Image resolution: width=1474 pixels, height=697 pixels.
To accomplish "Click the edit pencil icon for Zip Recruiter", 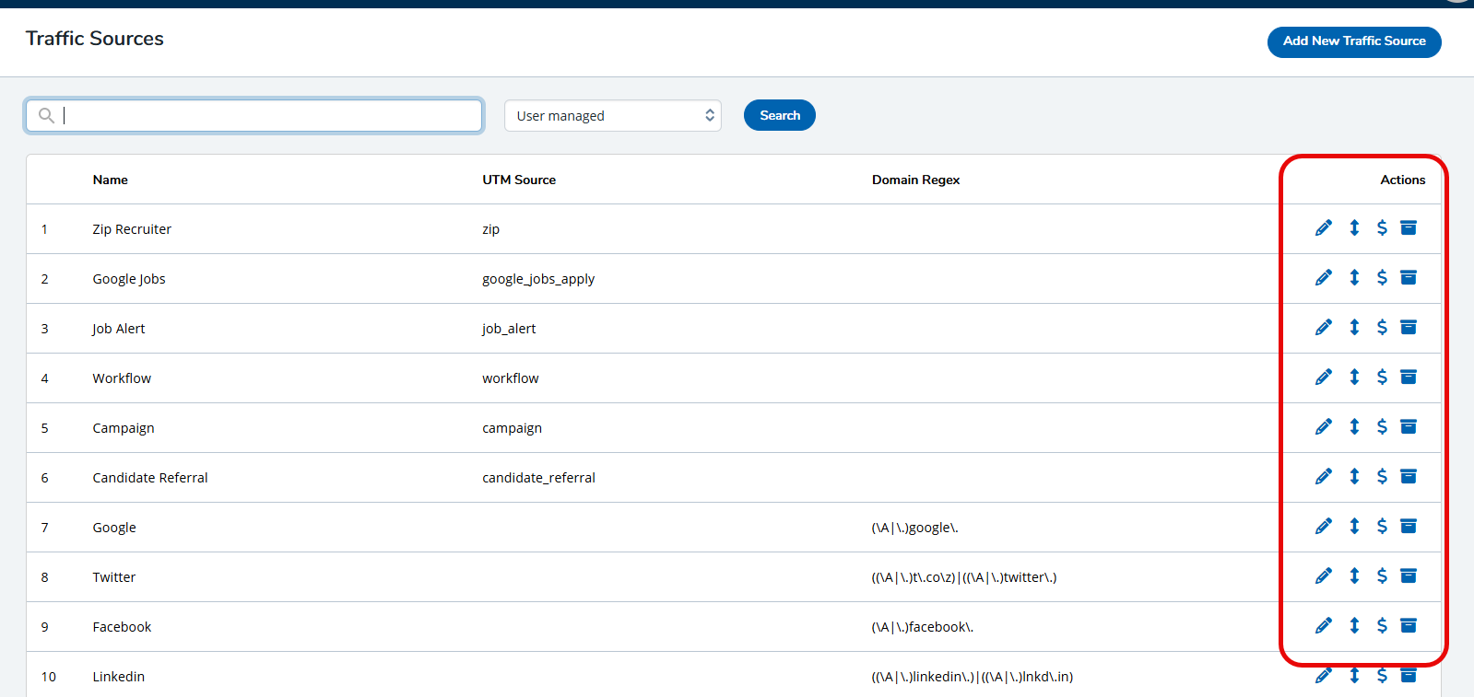I will [1323, 228].
